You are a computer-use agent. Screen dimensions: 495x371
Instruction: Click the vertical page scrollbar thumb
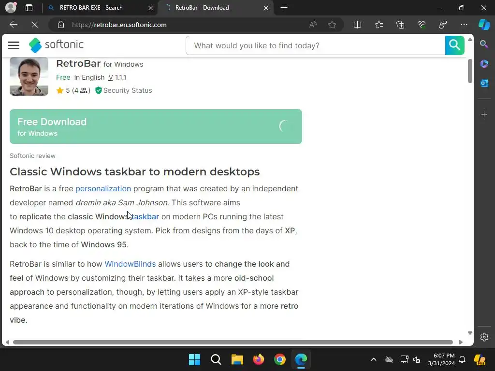click(470, 71)
